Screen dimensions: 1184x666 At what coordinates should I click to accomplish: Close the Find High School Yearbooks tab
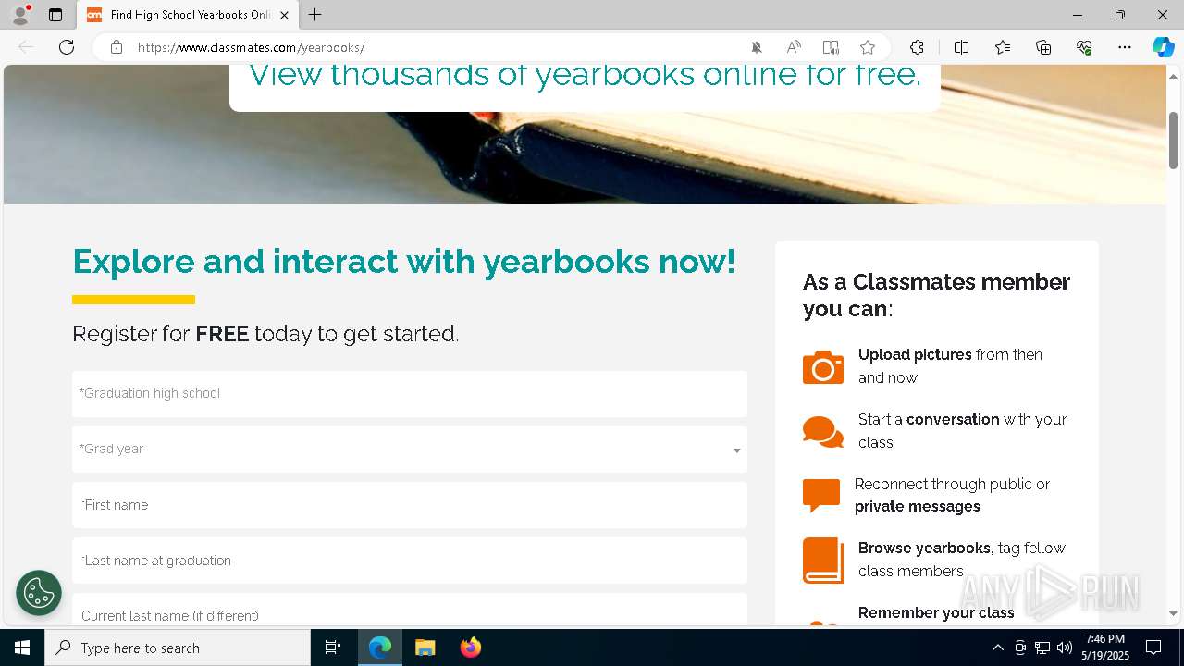click(284, 15)
